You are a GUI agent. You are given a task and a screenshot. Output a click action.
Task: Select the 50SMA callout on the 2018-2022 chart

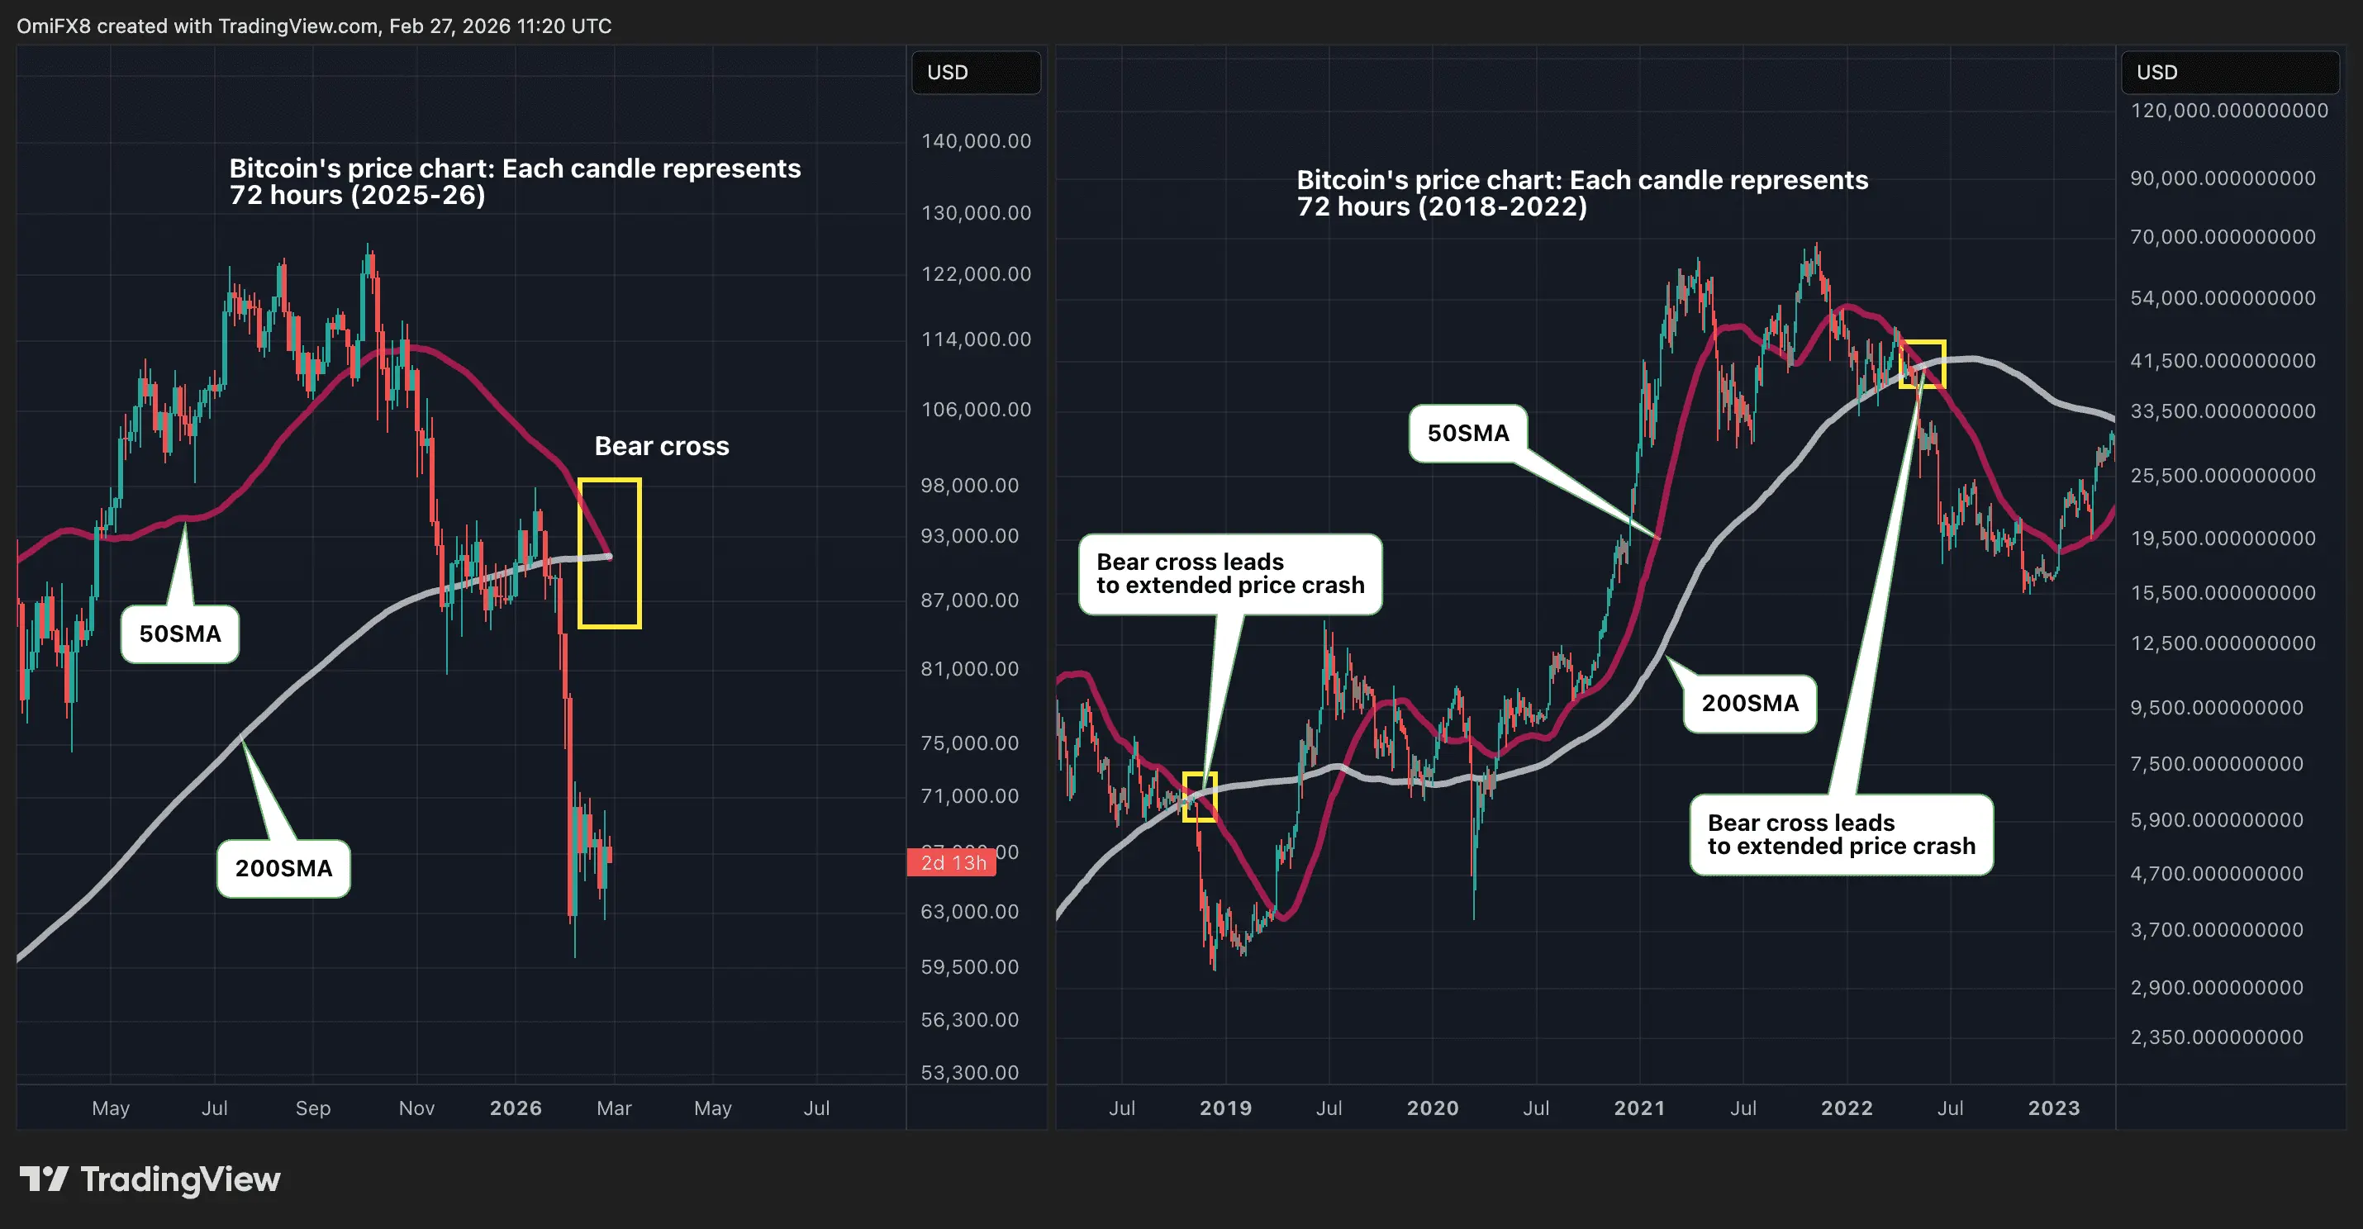(1467, 433)
